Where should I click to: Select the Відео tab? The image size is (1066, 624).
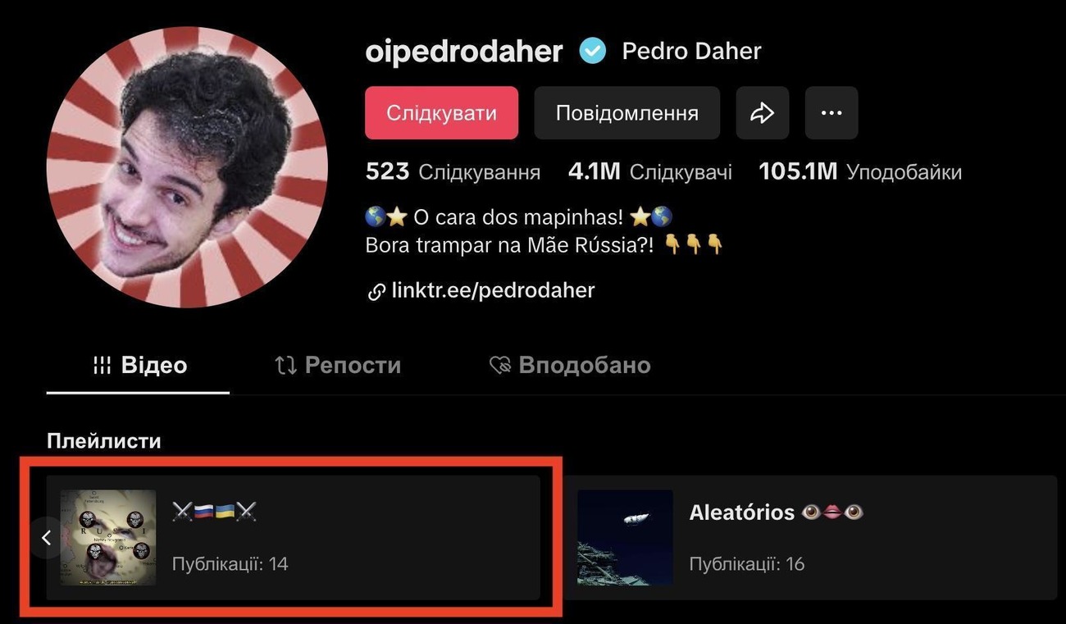pos(138,366)
